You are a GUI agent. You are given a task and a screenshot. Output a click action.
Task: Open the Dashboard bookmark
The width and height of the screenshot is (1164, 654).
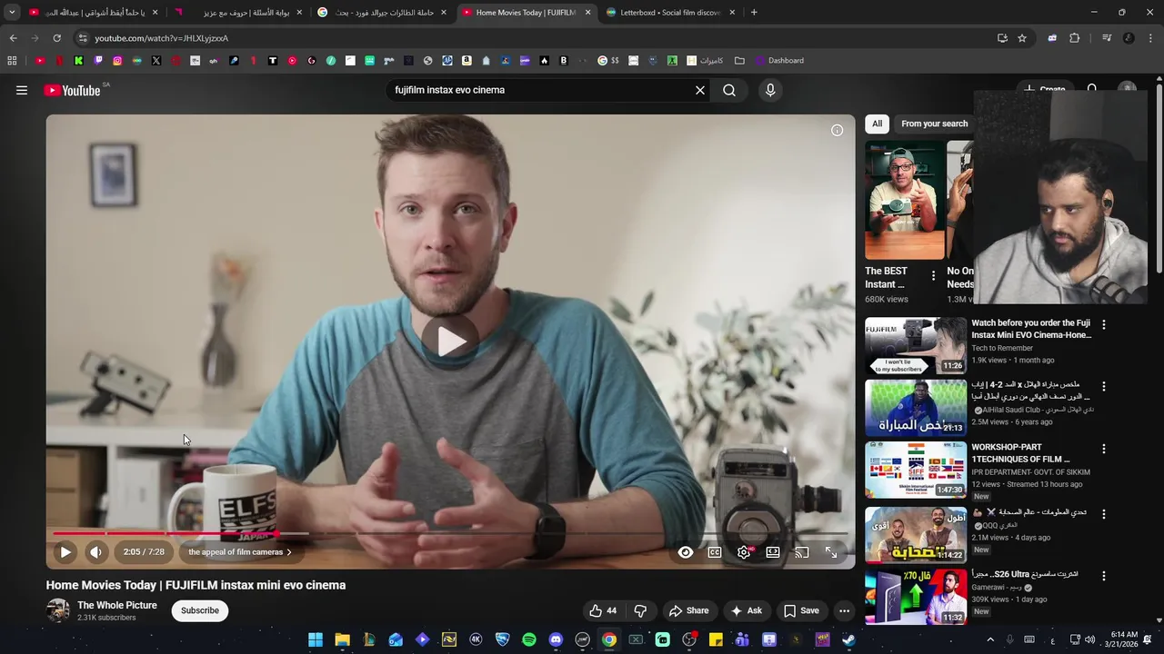[x=778, y=61]
